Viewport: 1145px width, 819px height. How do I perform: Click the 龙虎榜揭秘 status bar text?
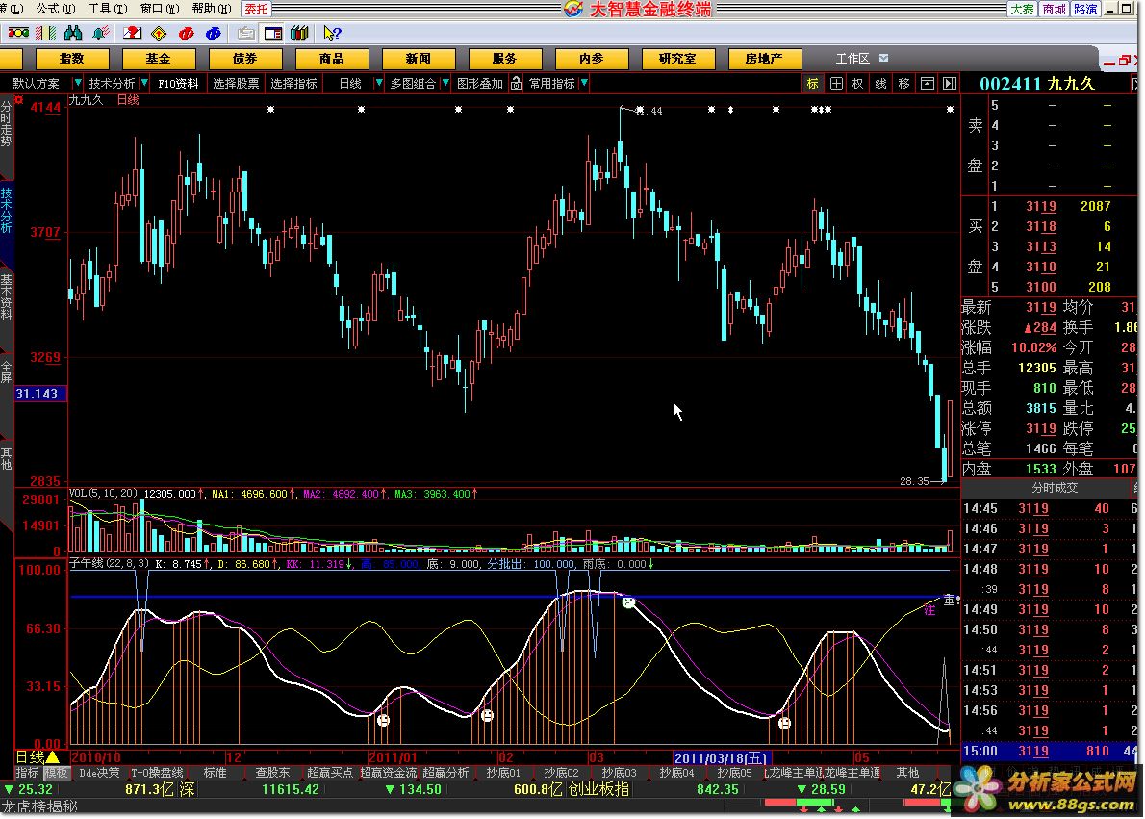(x=39, y=806)
